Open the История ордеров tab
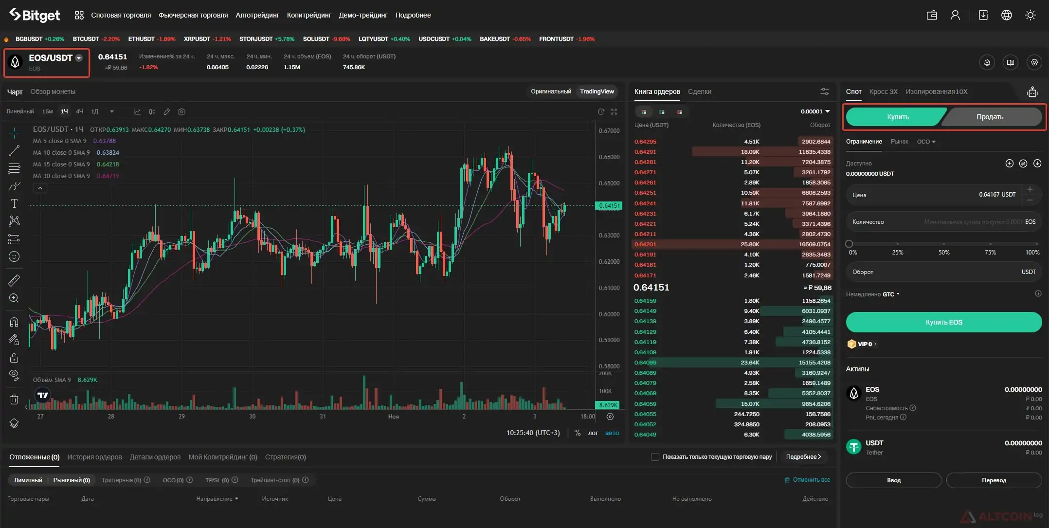Viewport: 1049px width, 528px height. pos(94,457)
